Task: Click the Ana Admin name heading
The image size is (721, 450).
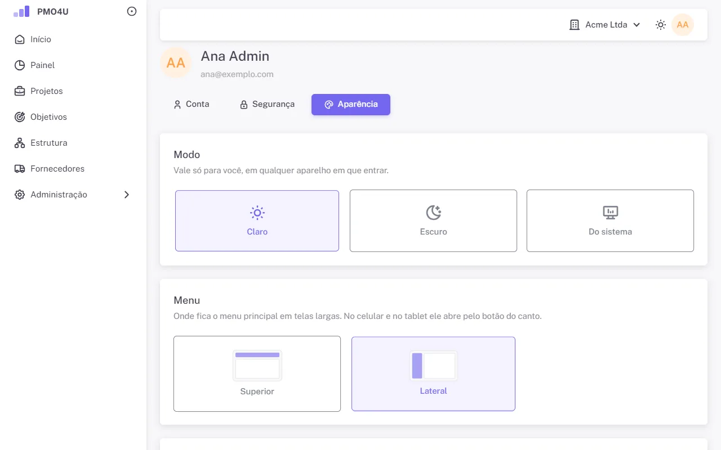Action: 235,56
